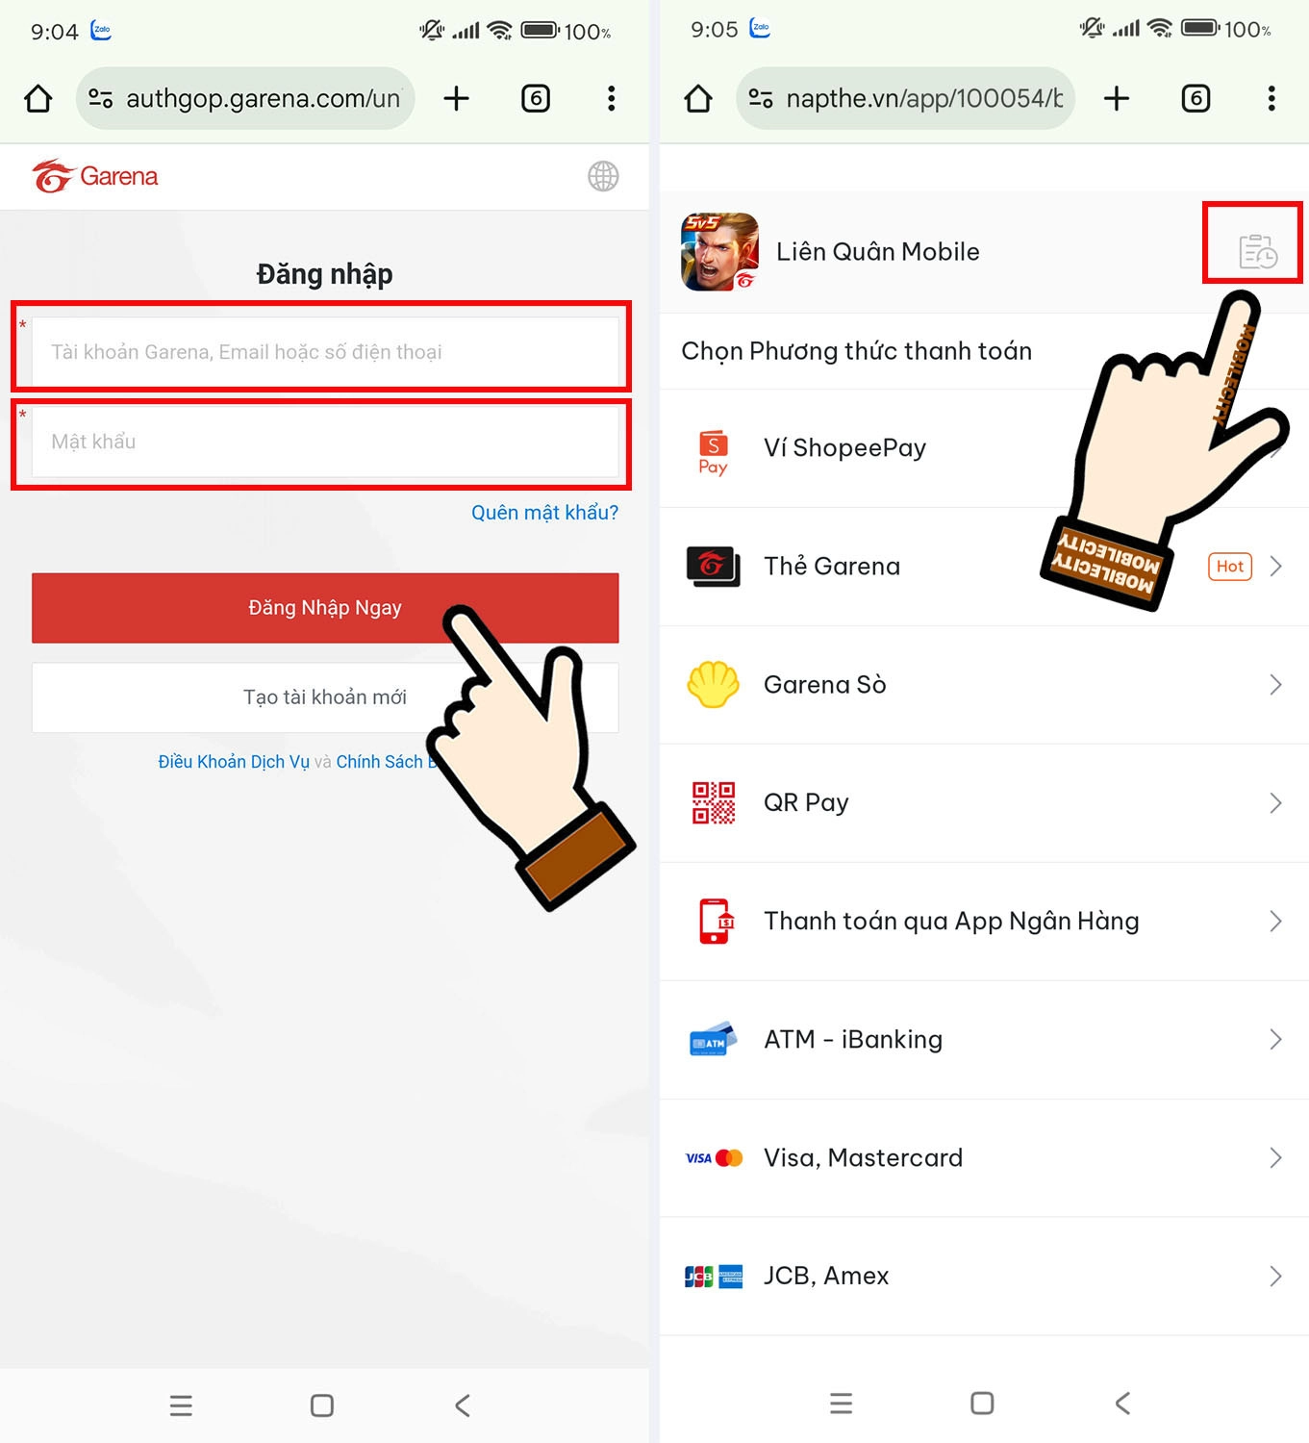Viewport: 1309px width, 1443px height.
Task: Focus the Tài khoản Garena account field
Action: click(x=325, y=352)
